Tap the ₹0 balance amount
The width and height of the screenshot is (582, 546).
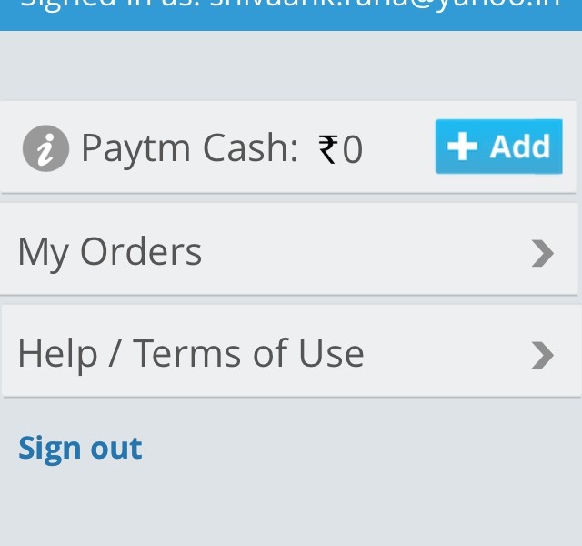click(340, 149)
